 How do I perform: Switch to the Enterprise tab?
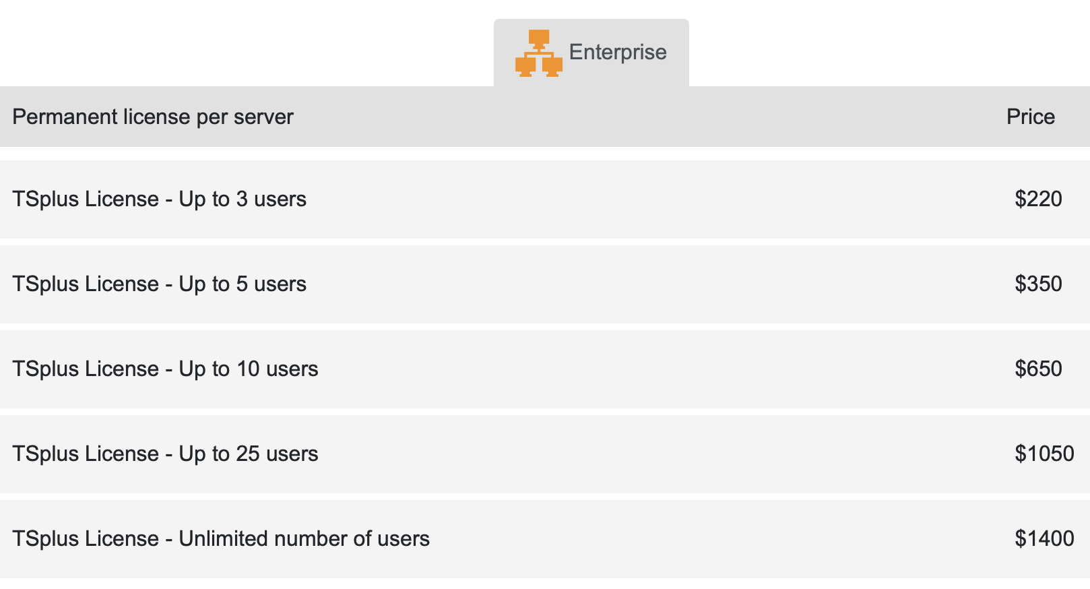coord(591,53)
